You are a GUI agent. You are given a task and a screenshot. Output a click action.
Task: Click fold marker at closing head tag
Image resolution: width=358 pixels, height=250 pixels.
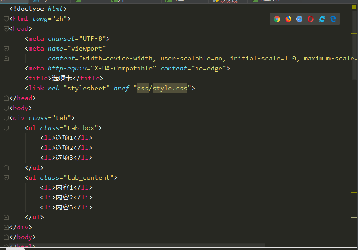6,98
